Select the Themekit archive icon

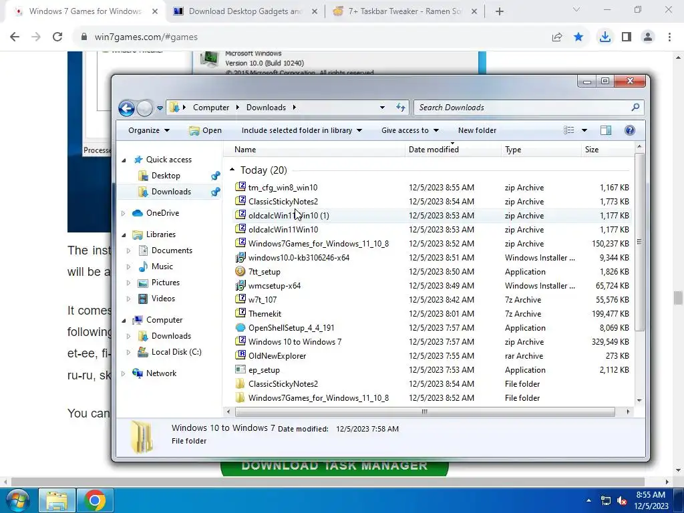(x=240, y=313)
